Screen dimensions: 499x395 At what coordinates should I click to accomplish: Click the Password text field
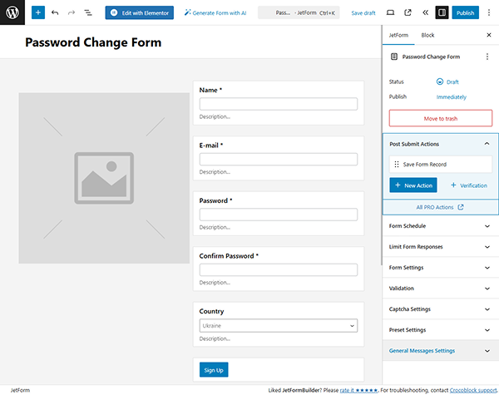[x=279, y=215]
